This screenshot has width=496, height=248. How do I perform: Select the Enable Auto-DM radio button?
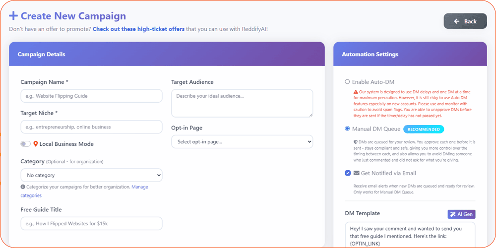tap(347, 82)
